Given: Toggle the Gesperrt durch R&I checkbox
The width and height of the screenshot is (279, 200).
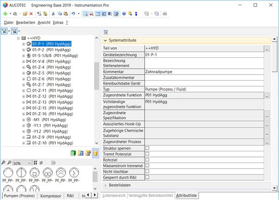Looking at the screenshot, I should click(x=147, y=177).
